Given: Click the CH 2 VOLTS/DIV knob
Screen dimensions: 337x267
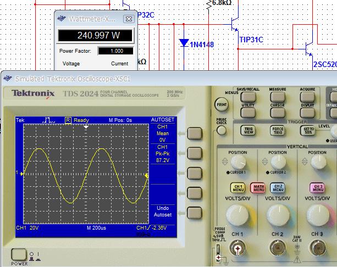Looking at the screenshot, I should pyautogui.click(x=278, y=215).
